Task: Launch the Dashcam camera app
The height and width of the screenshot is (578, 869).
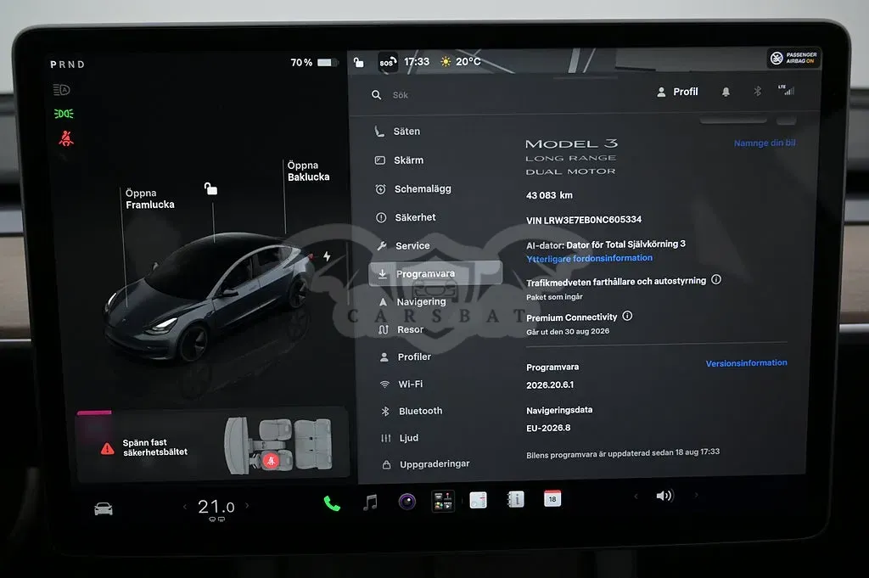Action: click(406, 502)
